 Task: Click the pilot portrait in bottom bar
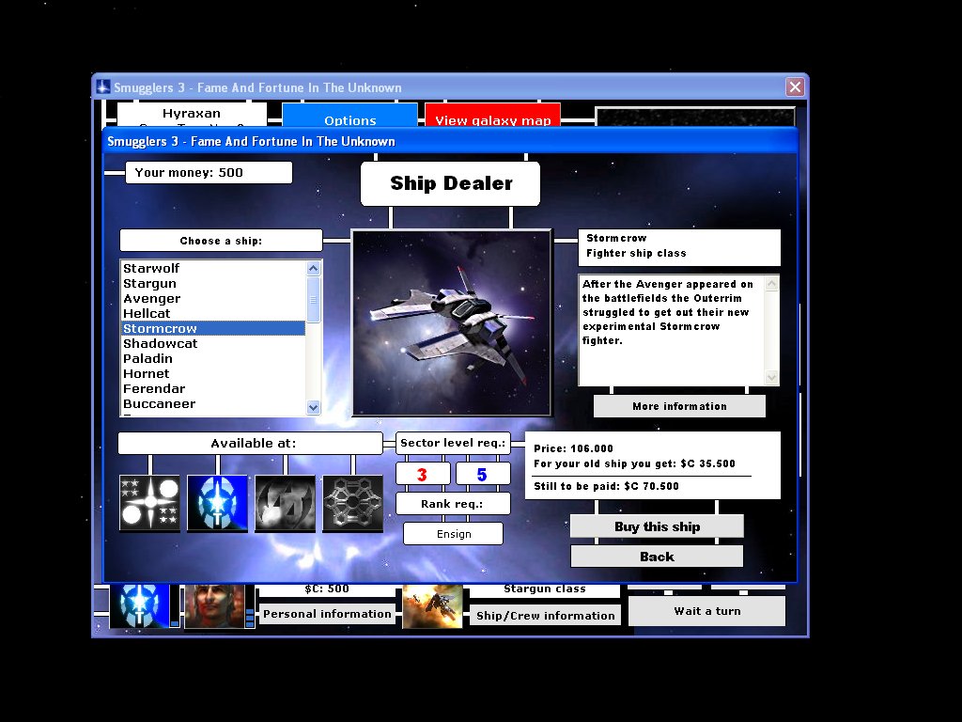214,605
